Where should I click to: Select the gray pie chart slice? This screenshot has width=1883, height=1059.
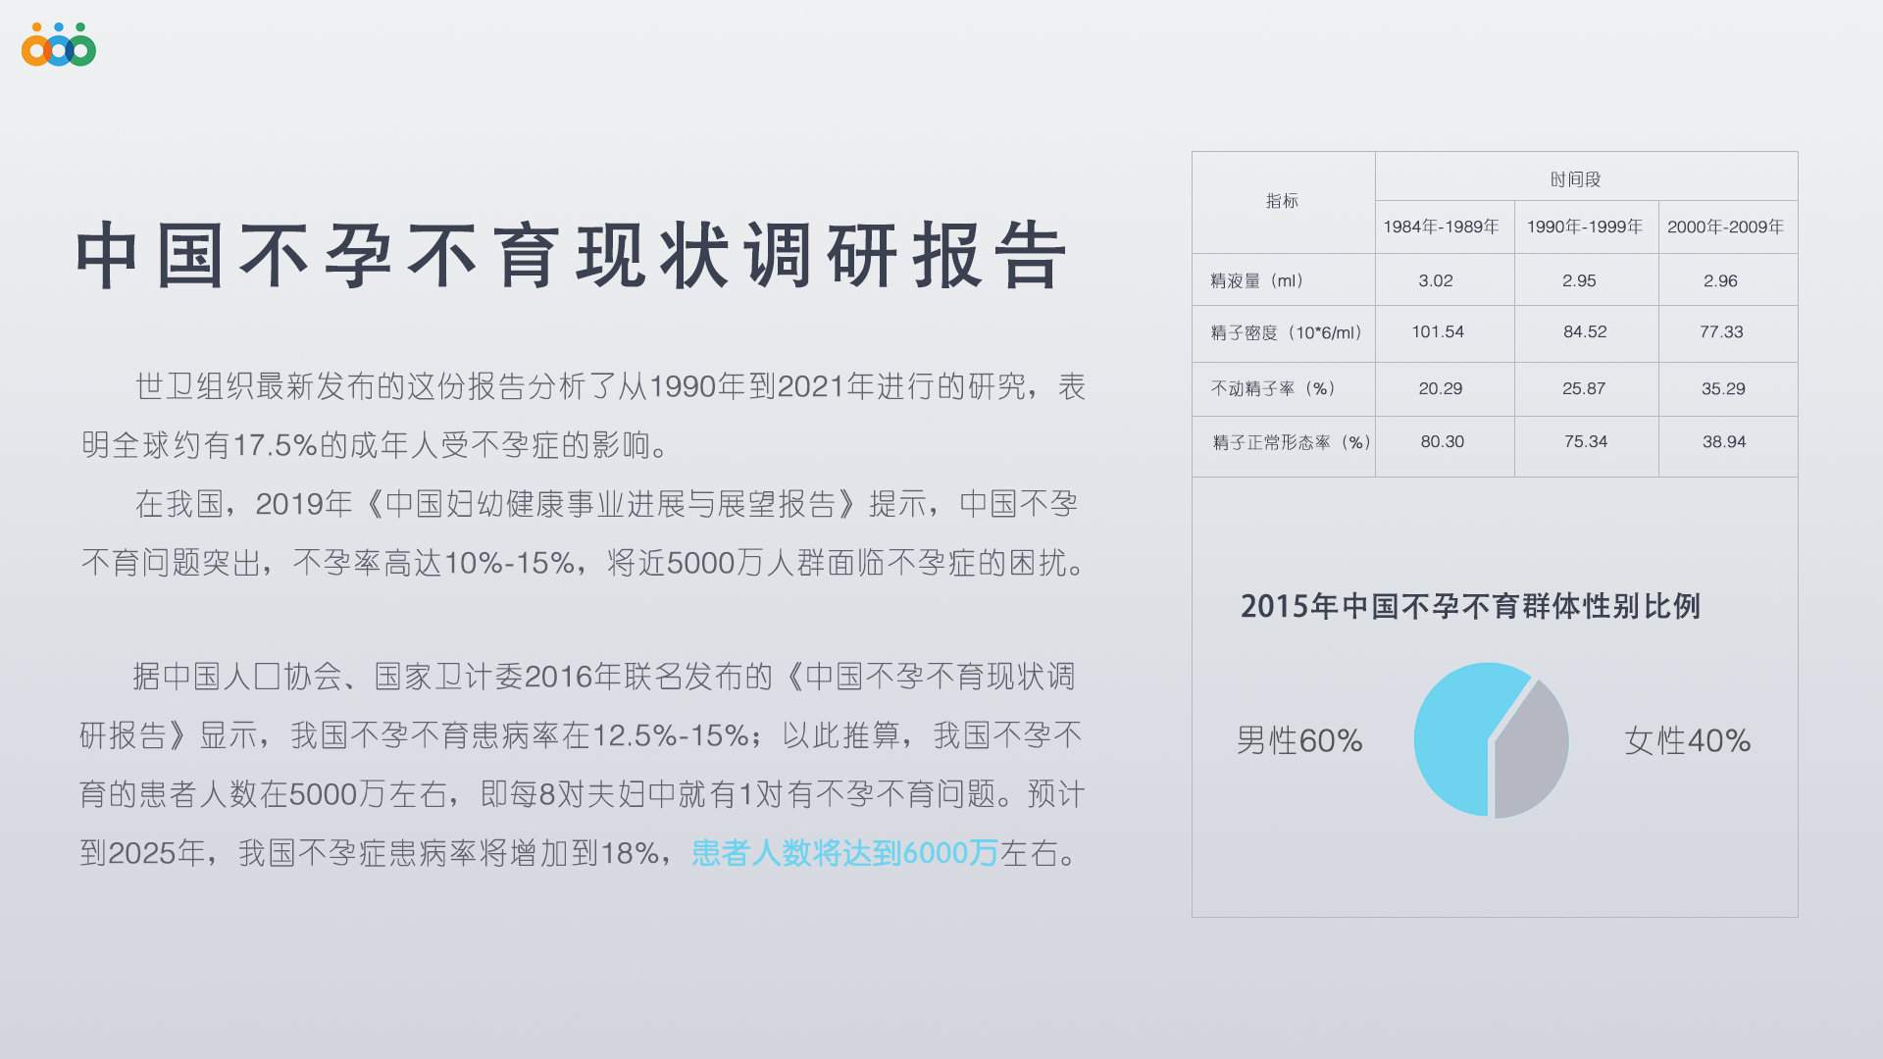pyautogui.click(x=1532, y=755)
